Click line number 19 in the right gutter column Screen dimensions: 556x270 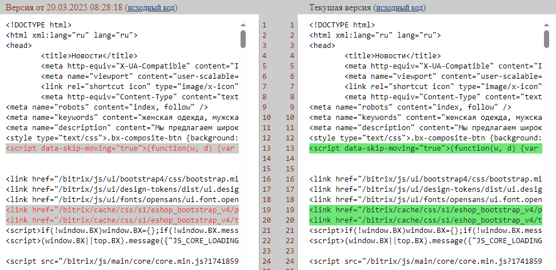click(291, 210)
